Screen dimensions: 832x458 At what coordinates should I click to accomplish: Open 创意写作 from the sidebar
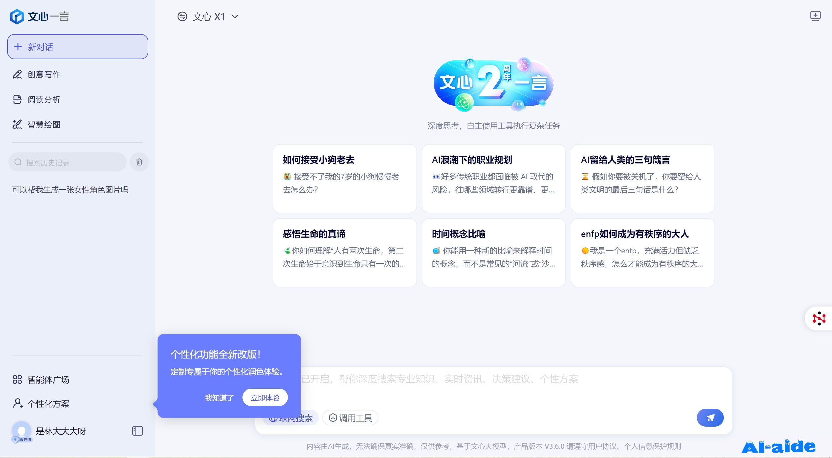pos(44,75)
